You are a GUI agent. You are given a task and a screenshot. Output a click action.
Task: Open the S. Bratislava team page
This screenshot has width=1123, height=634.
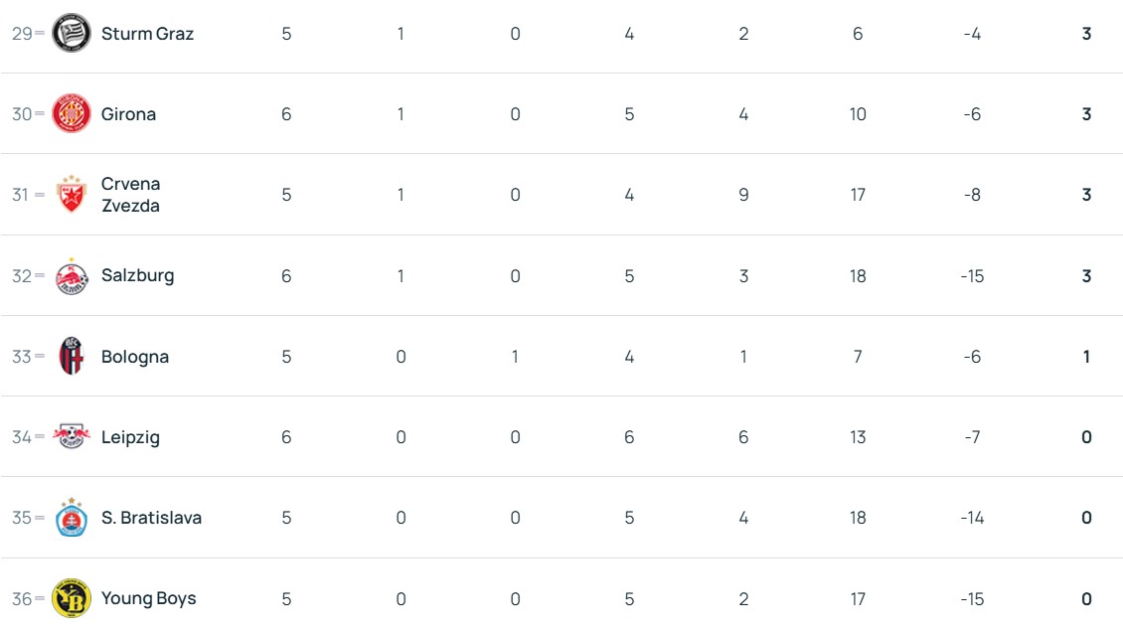point(151,518)
